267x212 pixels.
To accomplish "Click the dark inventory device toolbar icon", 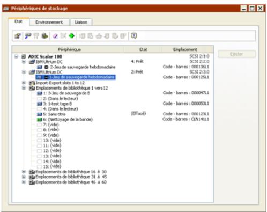I will click(x=44, y=36).
